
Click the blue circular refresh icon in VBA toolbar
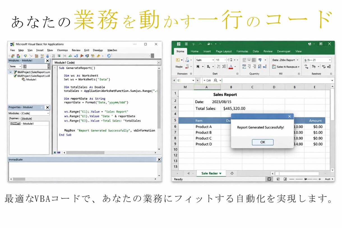109,56
